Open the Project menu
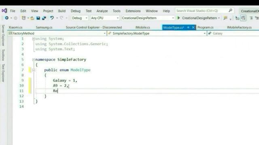 point(48,11)
